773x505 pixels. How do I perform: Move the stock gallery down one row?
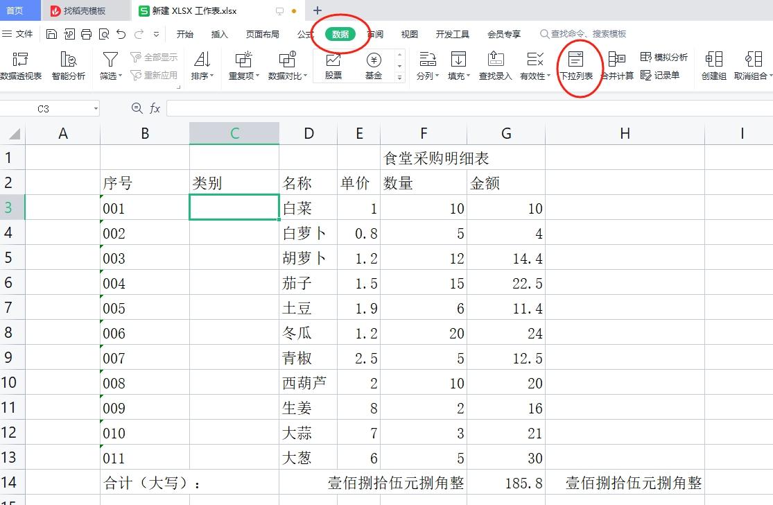pos(400,66)
